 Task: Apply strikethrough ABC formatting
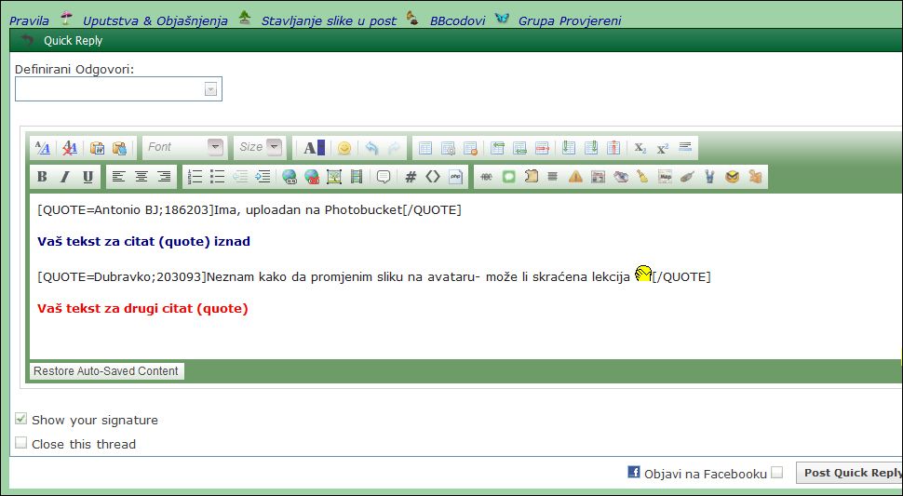click(486, 177)
